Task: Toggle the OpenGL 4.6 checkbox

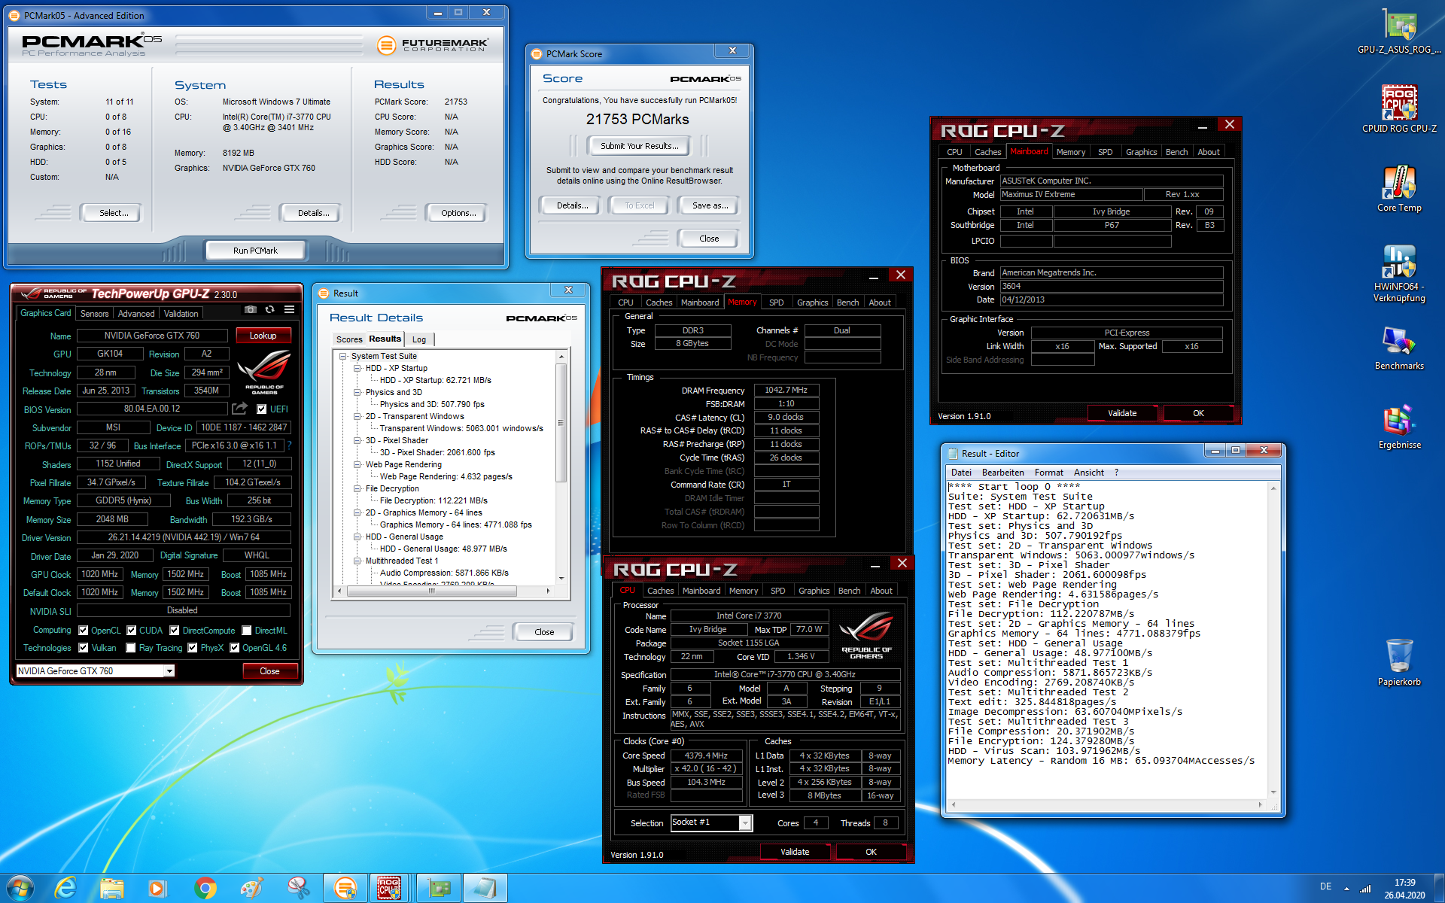Action: [x=235, y=648]
